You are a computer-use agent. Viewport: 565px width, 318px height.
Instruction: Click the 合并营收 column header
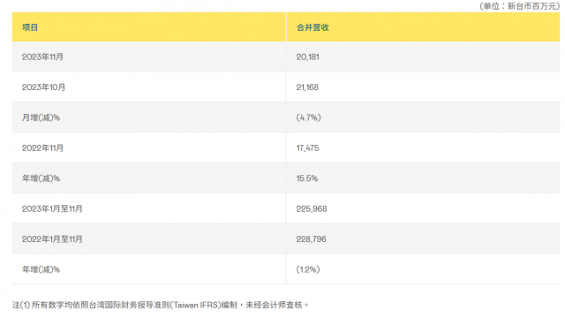coord(313,27)
